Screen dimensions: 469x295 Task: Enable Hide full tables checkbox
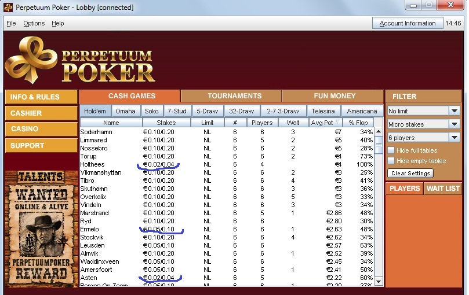pyautogui.click(x=391, y=150)
